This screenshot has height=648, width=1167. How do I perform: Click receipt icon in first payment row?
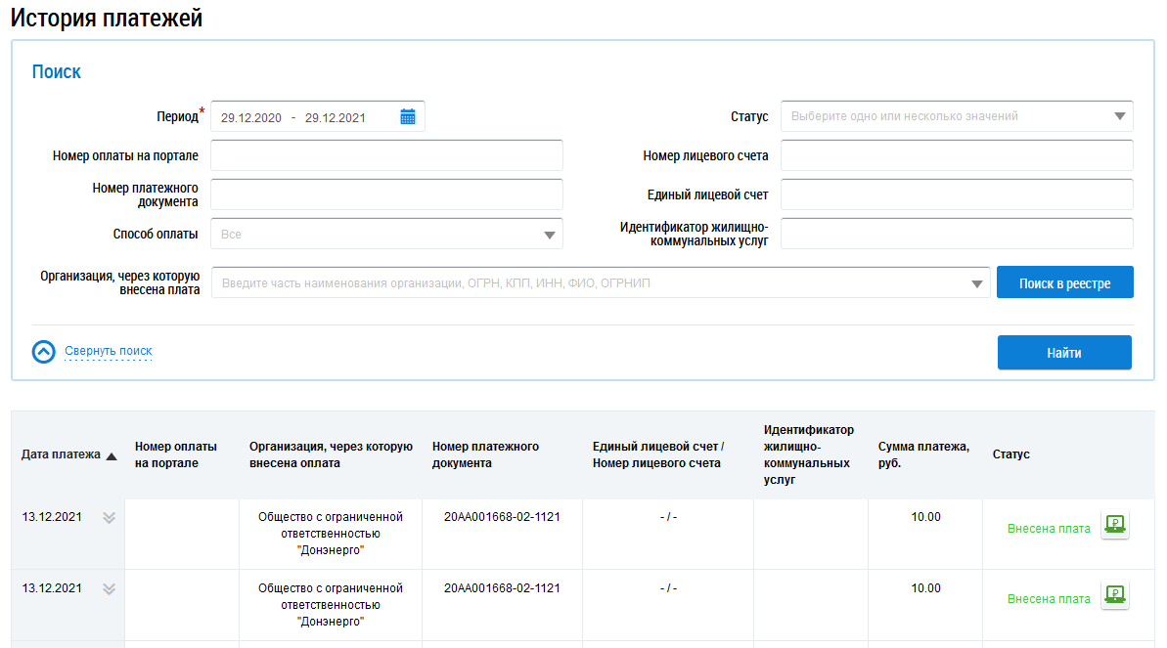[1114, 526]
